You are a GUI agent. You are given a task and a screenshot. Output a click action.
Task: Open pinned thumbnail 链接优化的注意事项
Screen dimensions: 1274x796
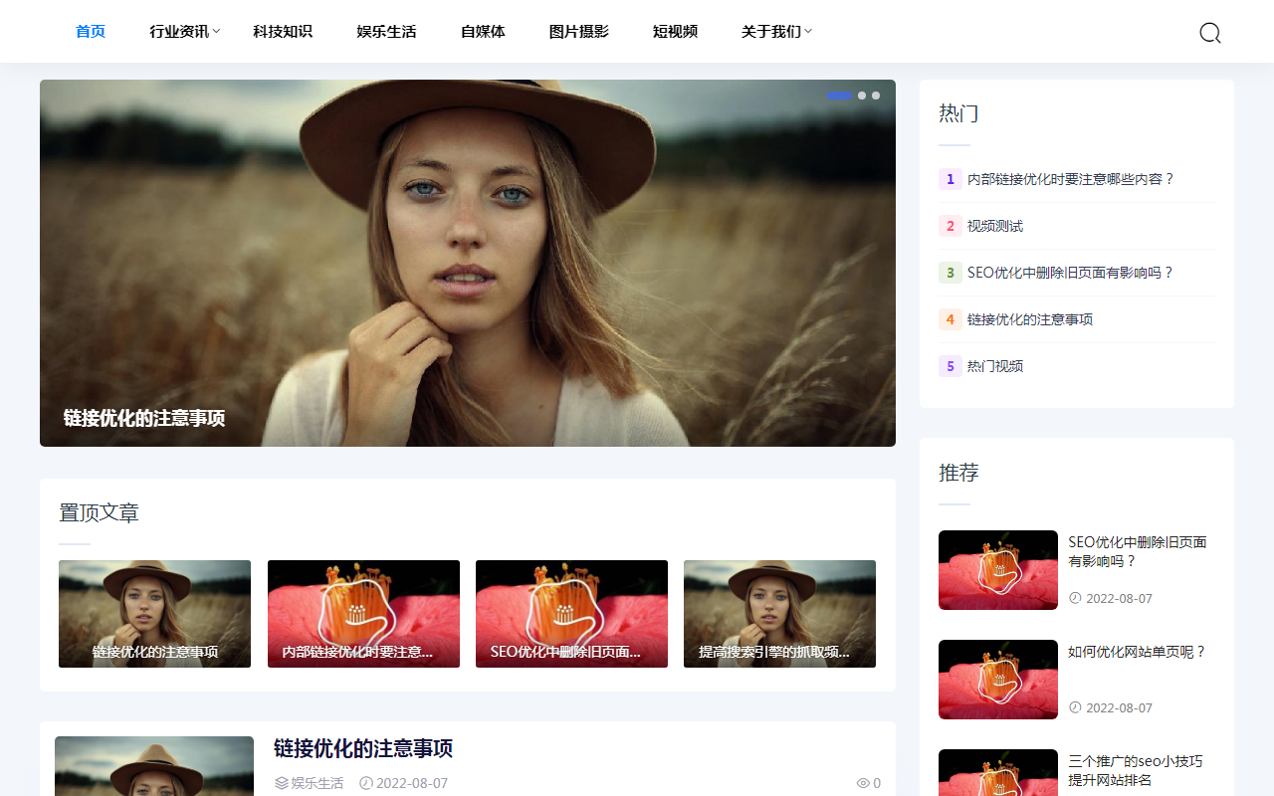click(x=154, y=614)
